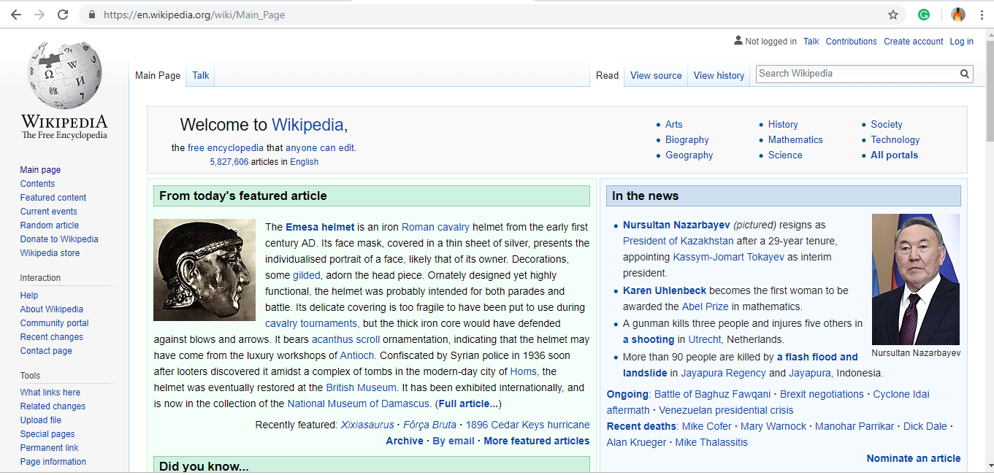Open the Emesa helmet article link

pyautogui.click(x=320, y=227)
